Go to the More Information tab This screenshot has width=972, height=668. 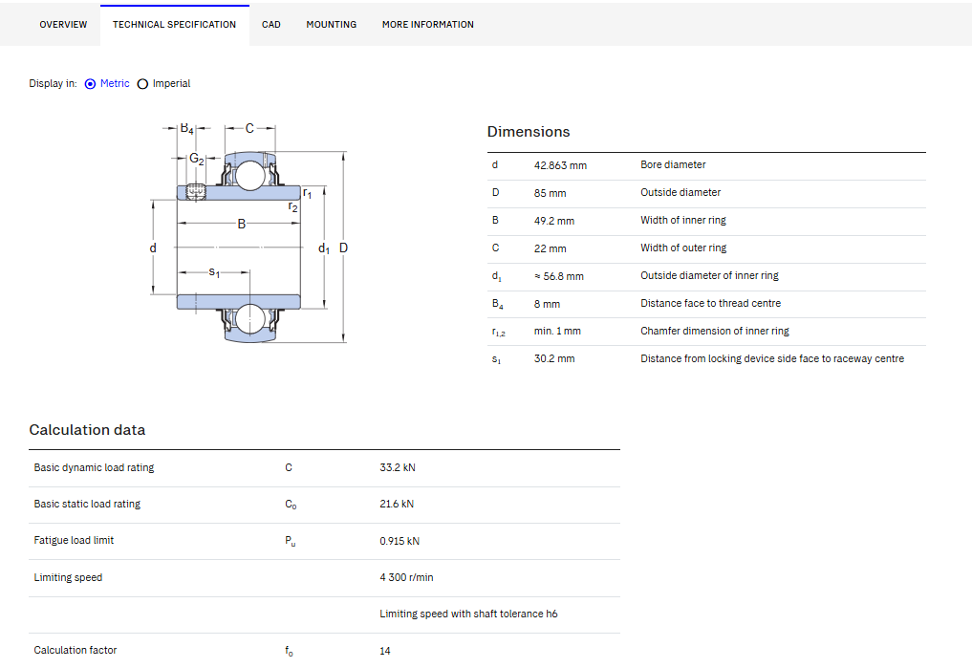click(428, 25)
